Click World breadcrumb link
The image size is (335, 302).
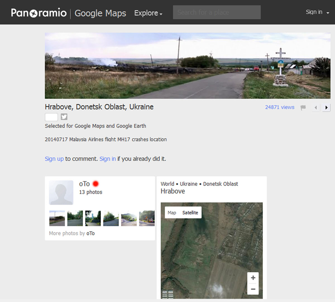pos(167,184)
